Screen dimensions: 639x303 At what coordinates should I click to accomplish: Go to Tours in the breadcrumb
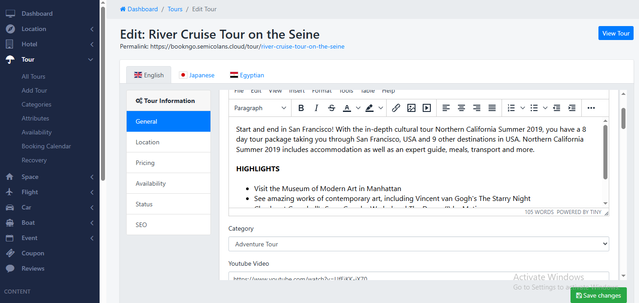(175, 9)
